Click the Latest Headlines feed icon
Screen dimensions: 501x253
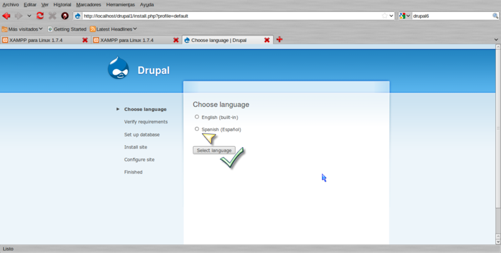[93, 29]
